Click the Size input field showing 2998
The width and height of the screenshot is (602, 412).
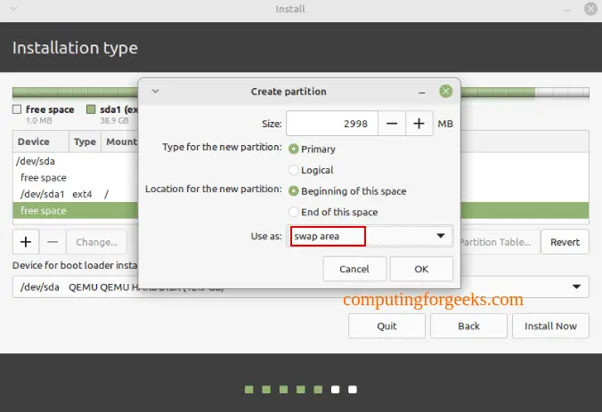332,124
